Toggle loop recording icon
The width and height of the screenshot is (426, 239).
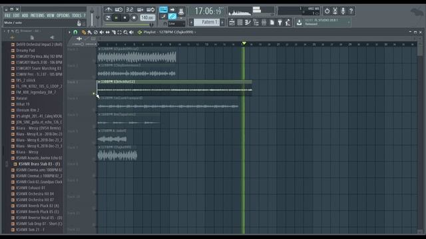pos(150,10)
